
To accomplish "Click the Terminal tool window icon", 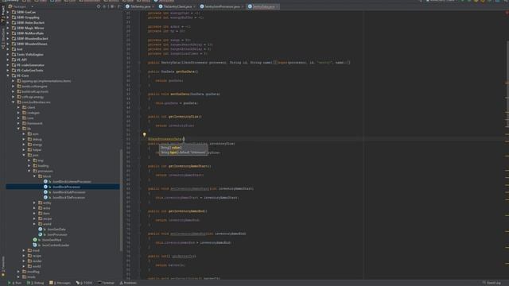I will coord(99,283).
